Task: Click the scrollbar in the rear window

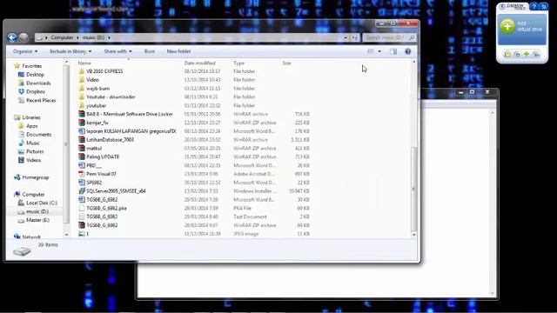Action: tap(492, 203)
